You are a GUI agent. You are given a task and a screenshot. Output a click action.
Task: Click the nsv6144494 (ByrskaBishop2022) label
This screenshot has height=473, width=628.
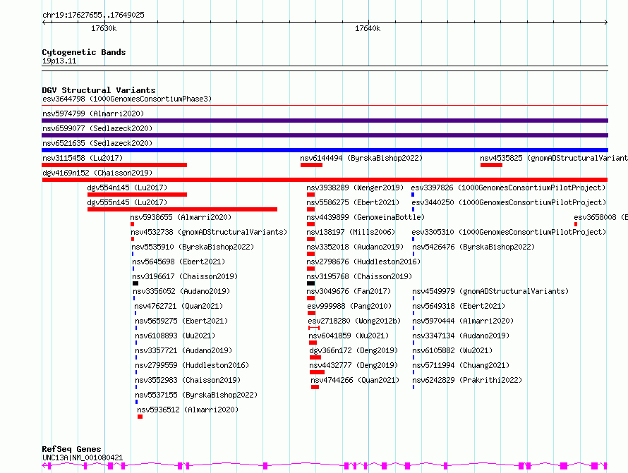point(361,158)
